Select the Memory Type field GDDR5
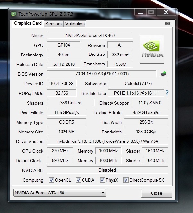 click(66, 122)
